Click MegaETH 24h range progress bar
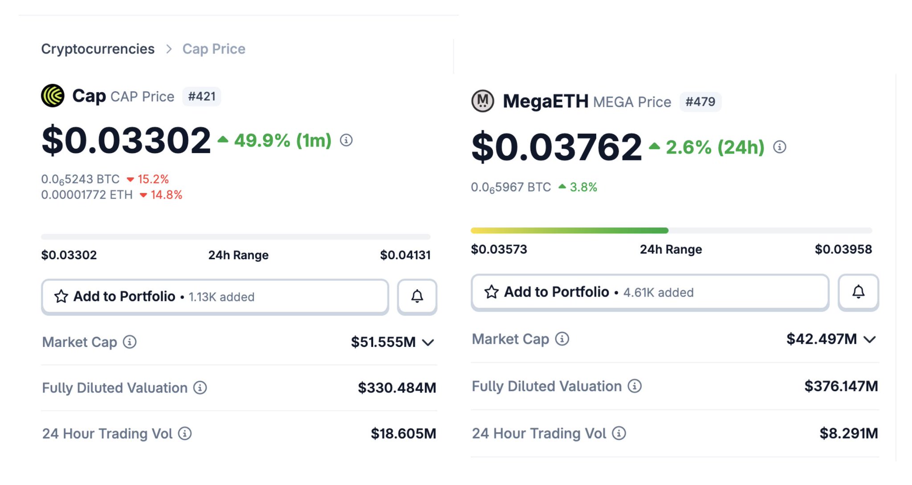This screenshot has height=485, width=912. click(x=671, y=231)
